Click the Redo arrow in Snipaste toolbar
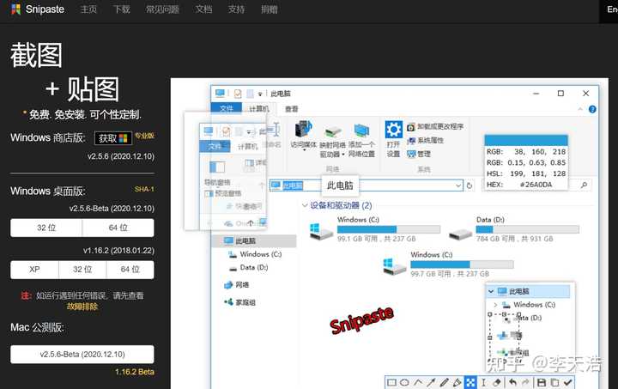The image size is (618, 389). pos(525,382)
